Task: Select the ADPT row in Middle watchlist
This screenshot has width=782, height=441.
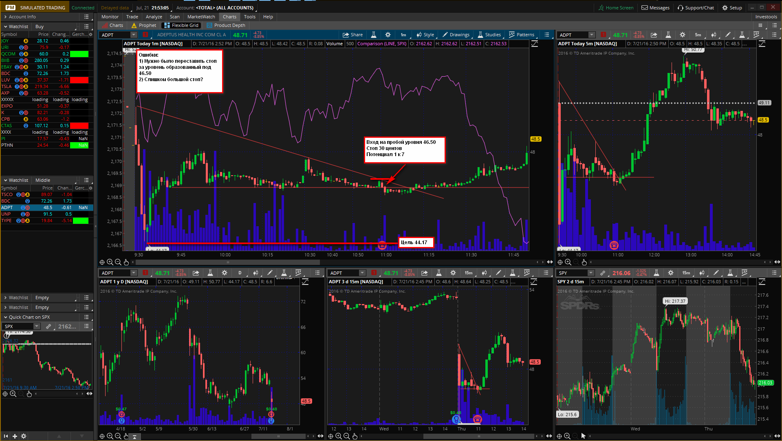Action: tap(47, 207)
